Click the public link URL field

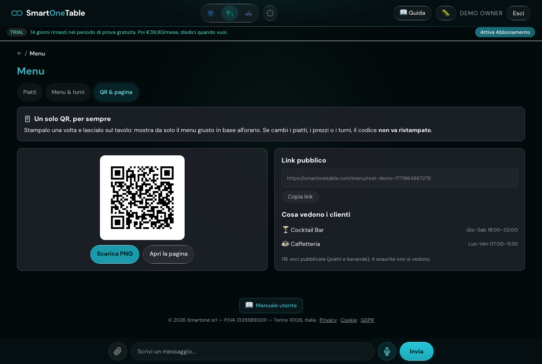click(x=400, y=178)
